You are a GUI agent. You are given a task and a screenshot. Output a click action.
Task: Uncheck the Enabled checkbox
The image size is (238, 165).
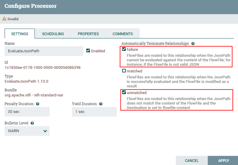[x=88, y=50]
